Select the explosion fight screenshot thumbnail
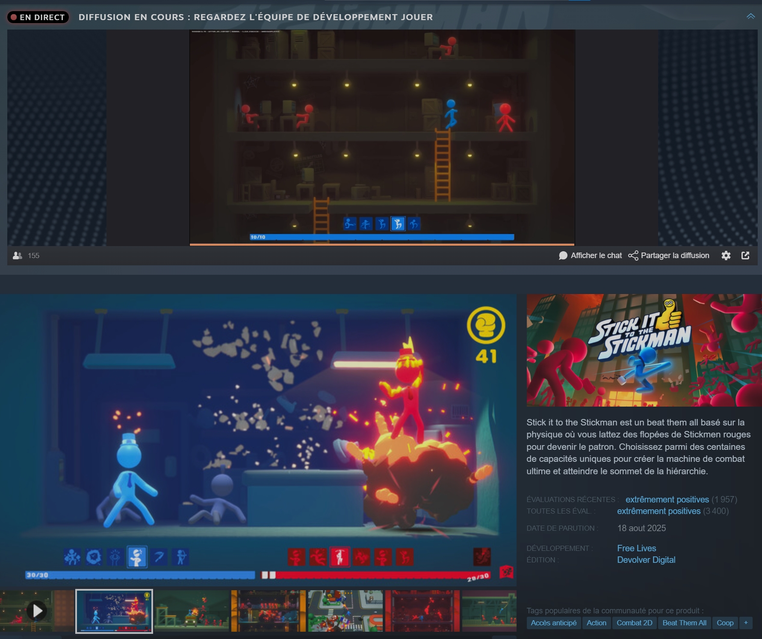762x639 pixels. 114,611
